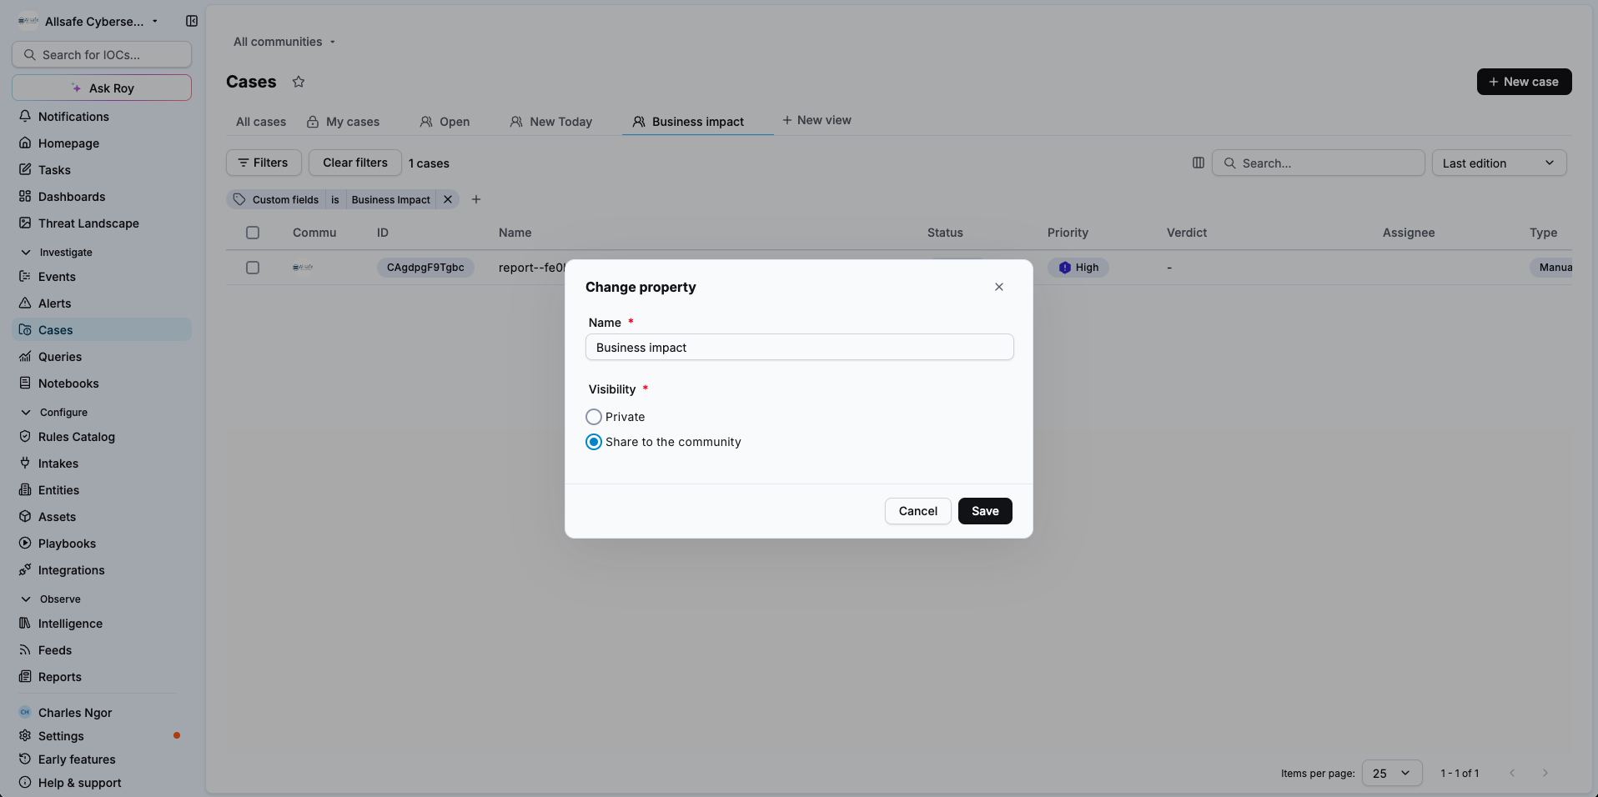The height and width of the screenshot is (797, 1598).
Task: Switch to the Open tab
Action: point(445,122)
